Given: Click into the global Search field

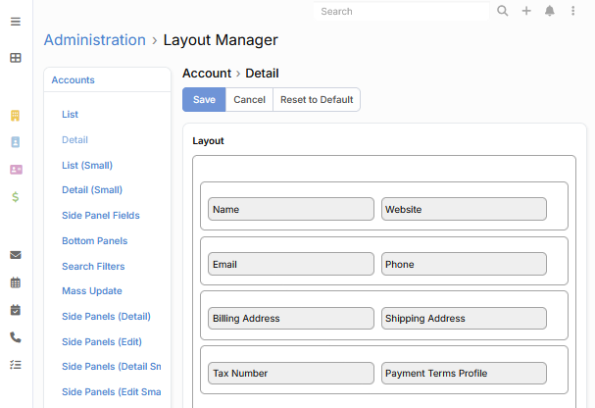Looking at the screenshot, I should point(401,12).
